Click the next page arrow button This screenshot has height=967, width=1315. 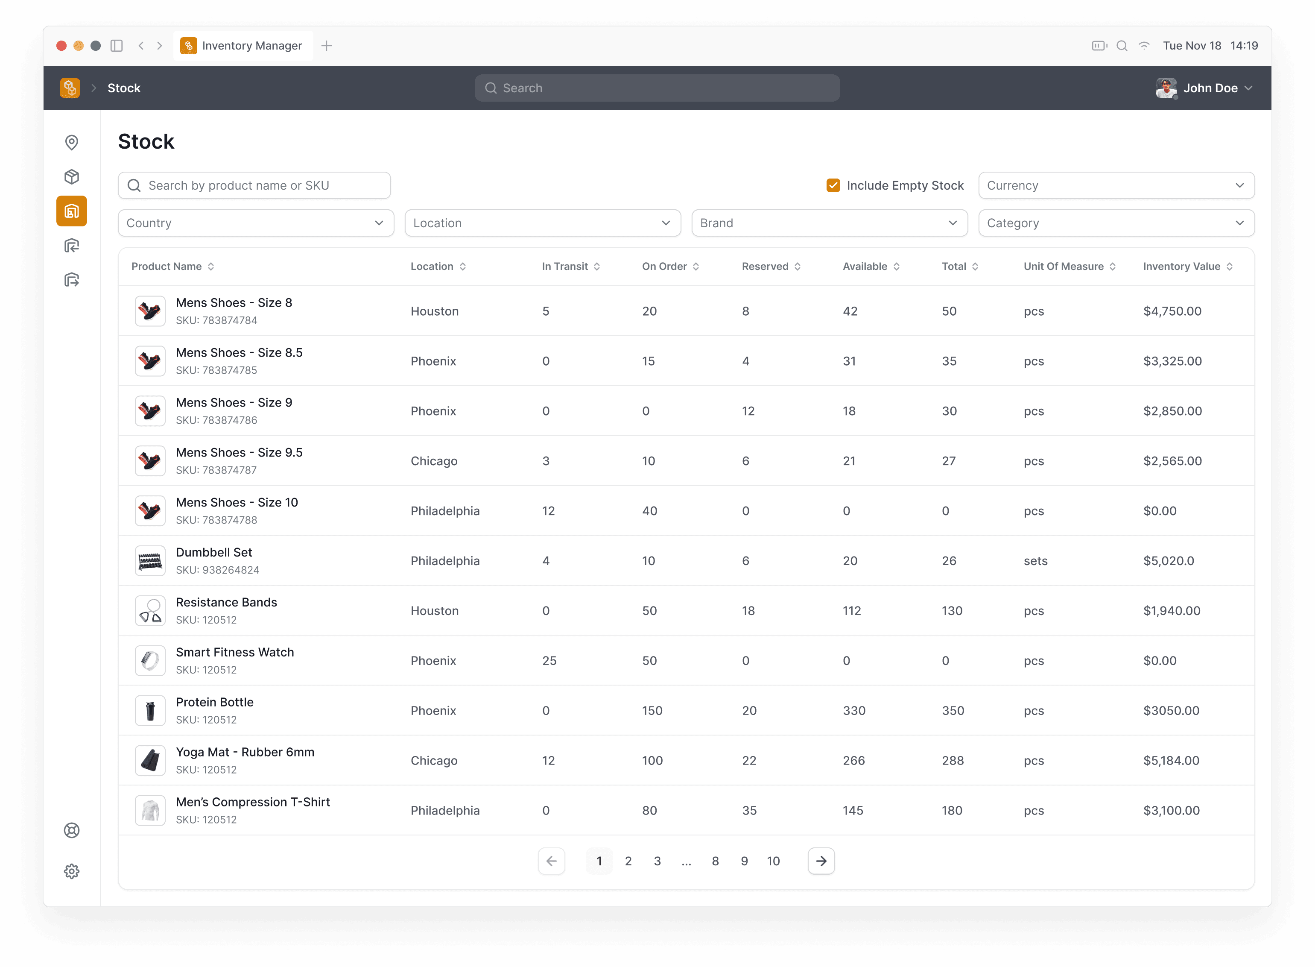tap(821, 861)
